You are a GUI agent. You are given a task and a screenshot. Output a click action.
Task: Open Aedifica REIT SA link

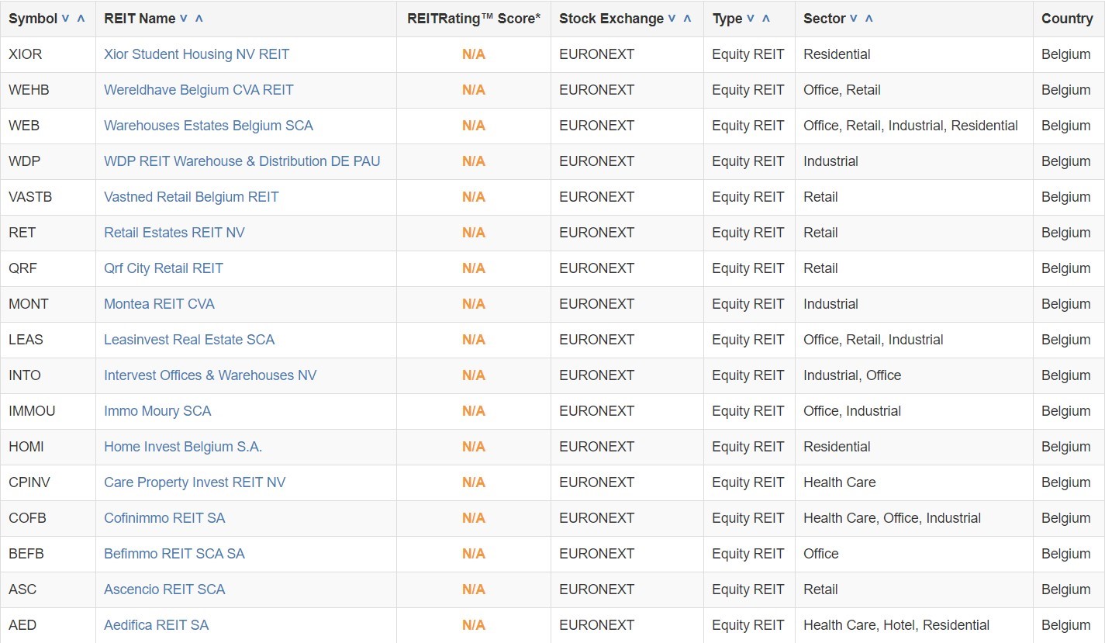[x=156, y=625]
